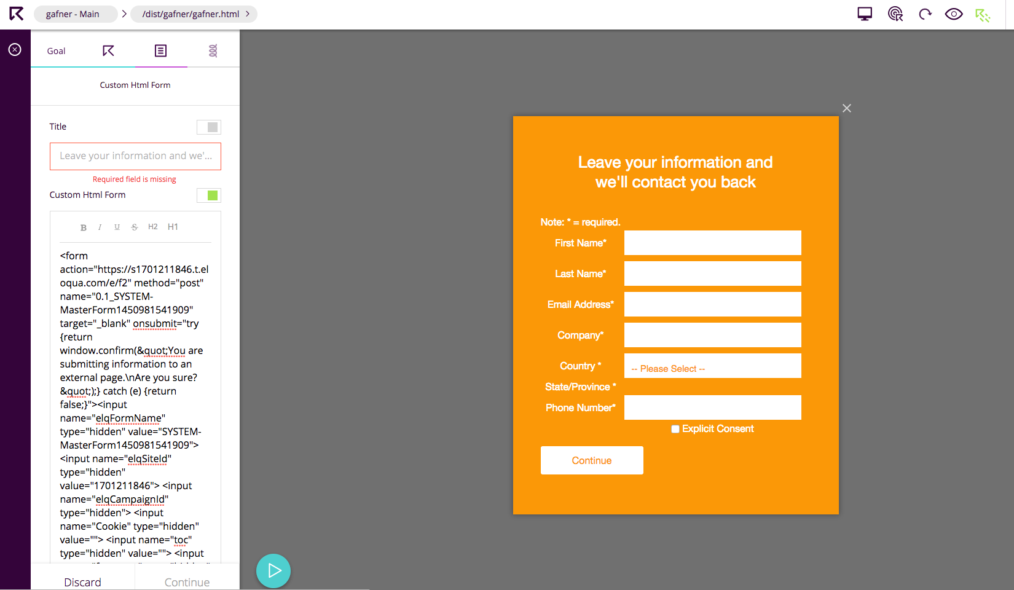Select the form content tab icon
Image resolution: width=1014 pixels, height=590 pixels.
tap(160, 51)
